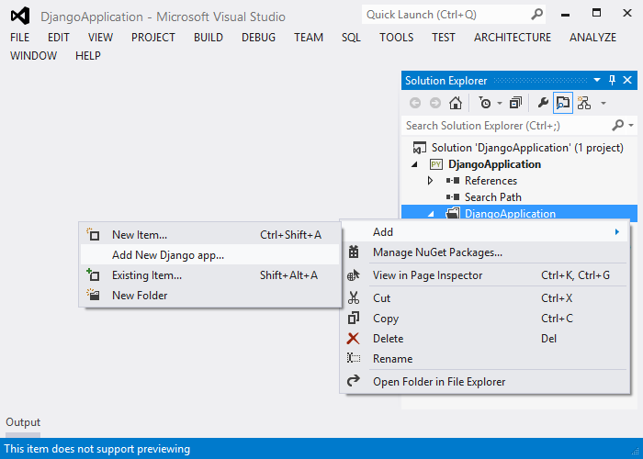Image resolution: width=643 pixels, height=459 pixels.
Task: Click the New Item icon in submenu
Action: pyautogui.click(x=93, y=234)
